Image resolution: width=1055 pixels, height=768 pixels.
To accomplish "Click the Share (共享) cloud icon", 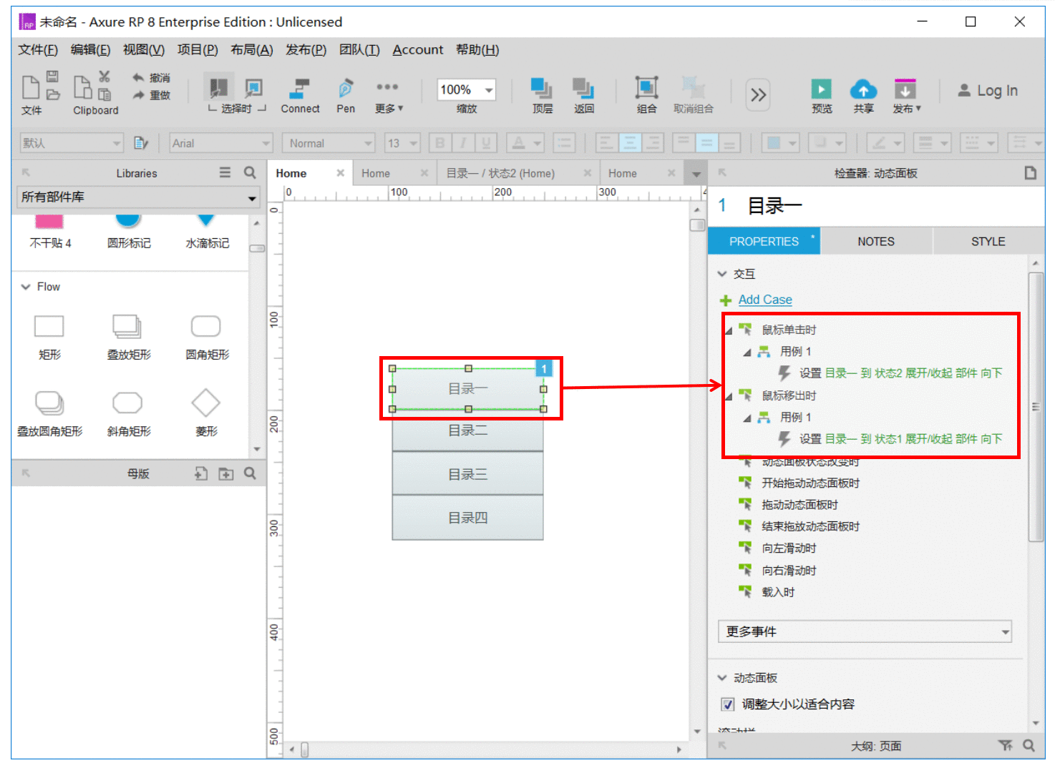I will point(863,89).
